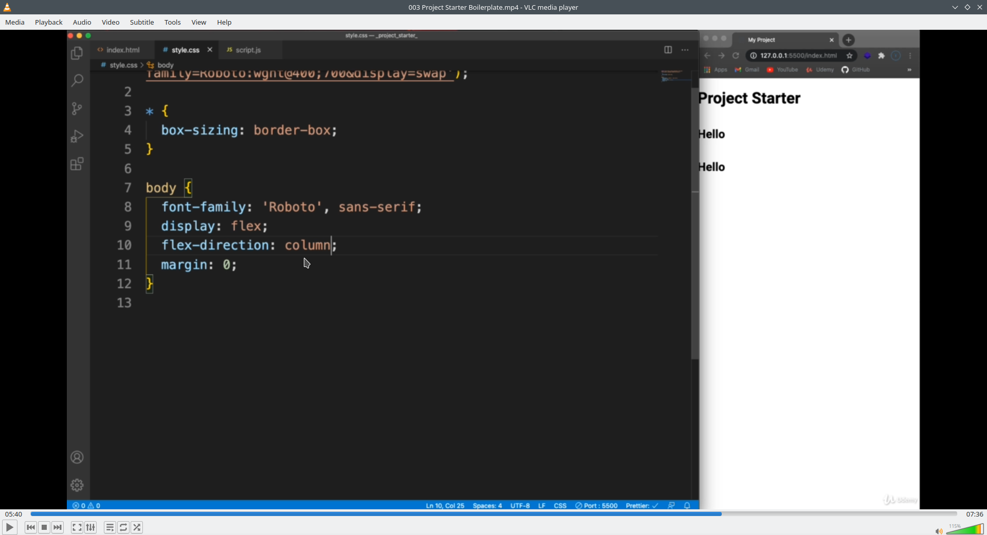Click browser forward arrow
Viewport: 987px width, 535px height.
pyautogui.click(x=721, y=55)
